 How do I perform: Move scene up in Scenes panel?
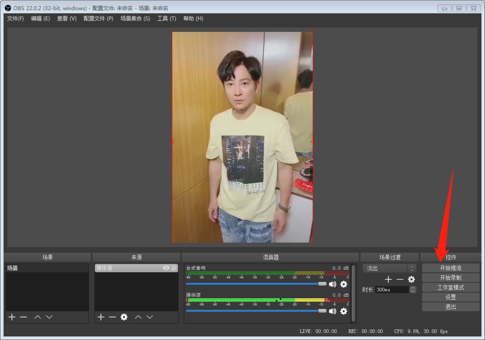[x=37, y=317]
